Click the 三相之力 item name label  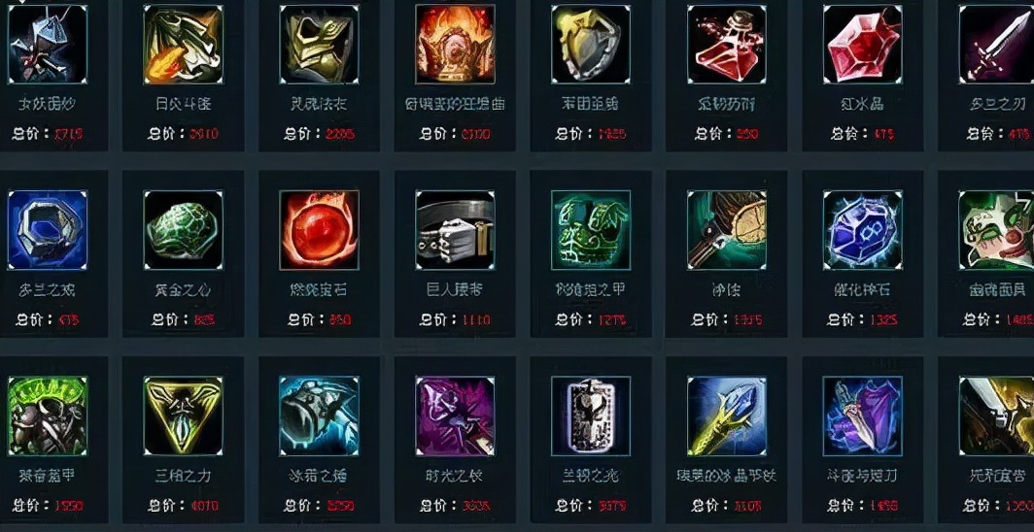coord(184,476)
